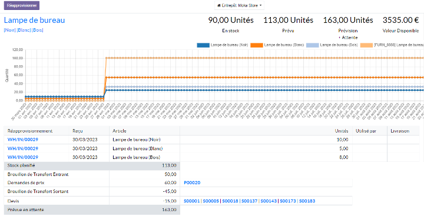Open the Entrepôt Moka Store warehouse dropdown
This screenshot has height=220, width=424.
point(239,5)
